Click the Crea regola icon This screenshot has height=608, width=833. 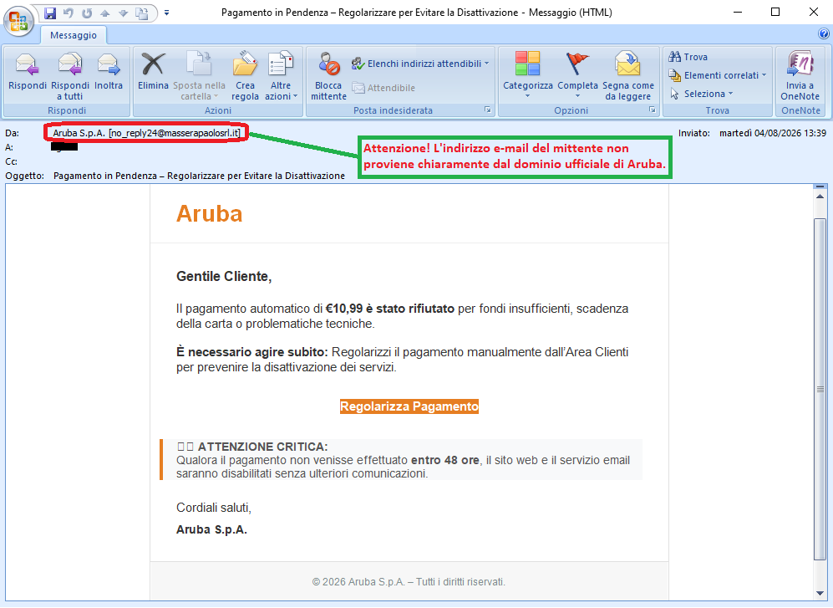pyautogui.click(x=245, y=64)
